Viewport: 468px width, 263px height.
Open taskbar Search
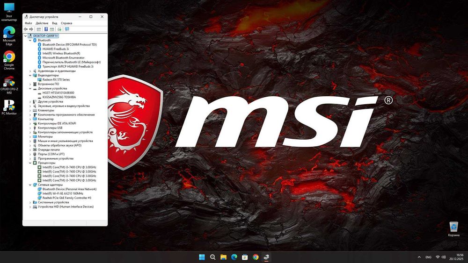(212, 257)
